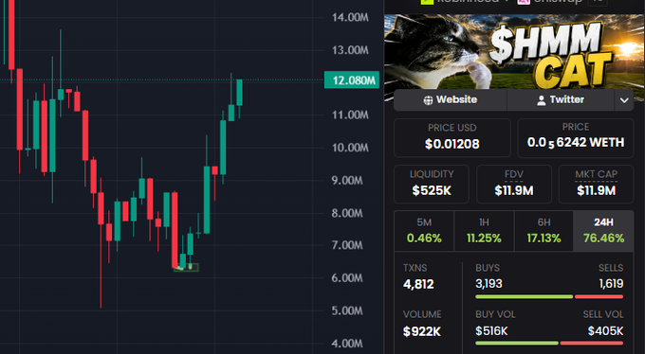Click the globe icon on Website button

coord(428,100)
